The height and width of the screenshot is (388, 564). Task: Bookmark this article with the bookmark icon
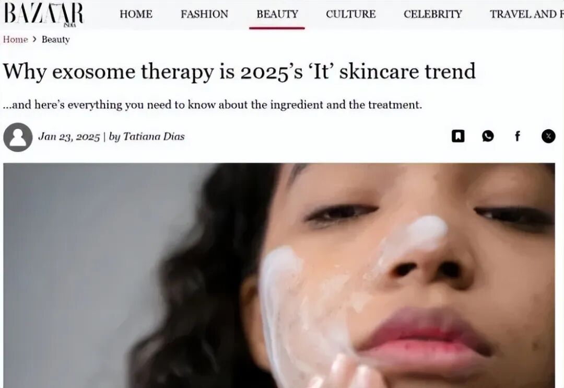click(x=458, y=136)
